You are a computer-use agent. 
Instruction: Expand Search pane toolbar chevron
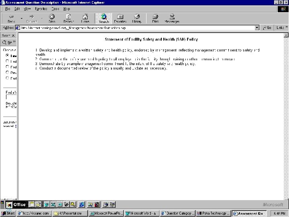(x=14, y=42)
